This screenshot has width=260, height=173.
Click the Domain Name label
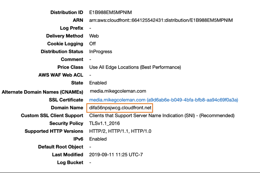pyautogui.click(x=67, y=108)
